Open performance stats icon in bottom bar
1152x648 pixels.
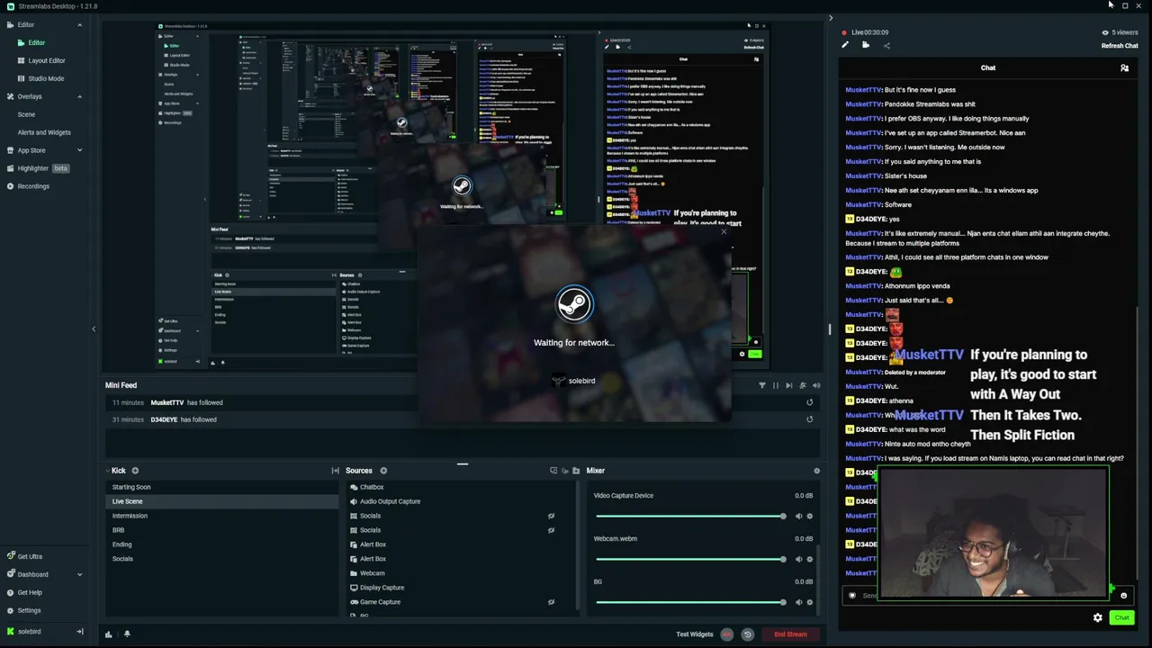click(109, 634)
